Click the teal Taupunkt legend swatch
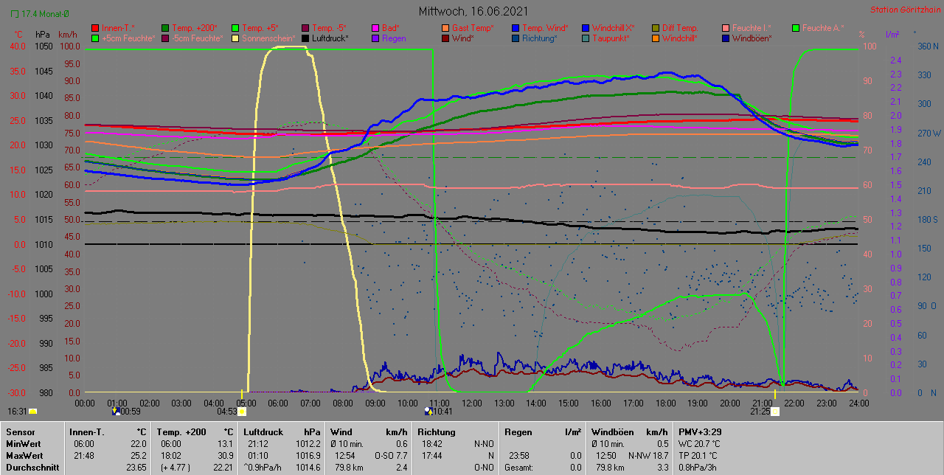The width and height of the screenshot is (944, 475). [586, 38]
